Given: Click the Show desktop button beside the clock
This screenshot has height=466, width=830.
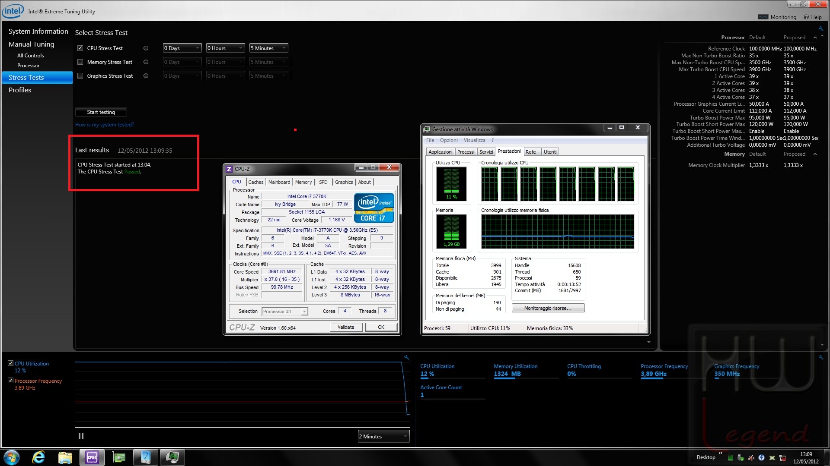Looking at the screenshot, I should pyautogui.click(x=827, y=457).
